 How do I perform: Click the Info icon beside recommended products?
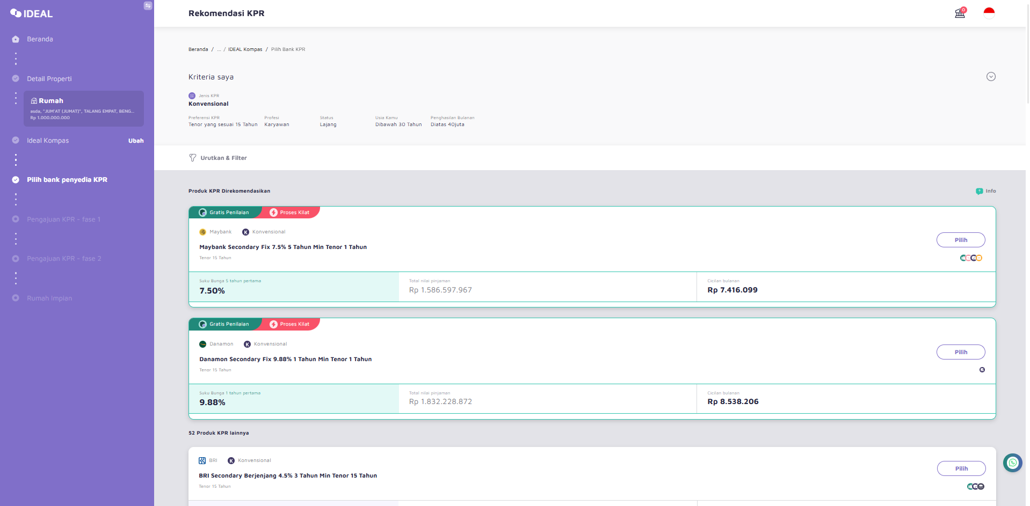979,191
